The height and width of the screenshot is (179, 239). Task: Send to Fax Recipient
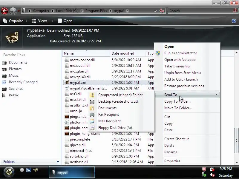[121, 114]
